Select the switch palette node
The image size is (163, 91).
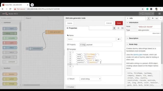(x=10, y=79)
